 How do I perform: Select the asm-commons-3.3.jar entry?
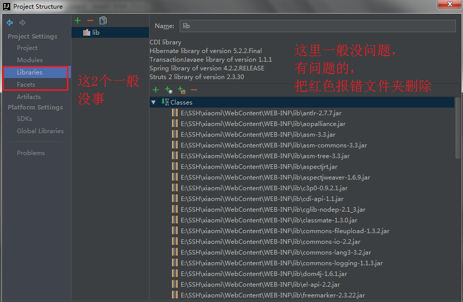click(274, 145)
